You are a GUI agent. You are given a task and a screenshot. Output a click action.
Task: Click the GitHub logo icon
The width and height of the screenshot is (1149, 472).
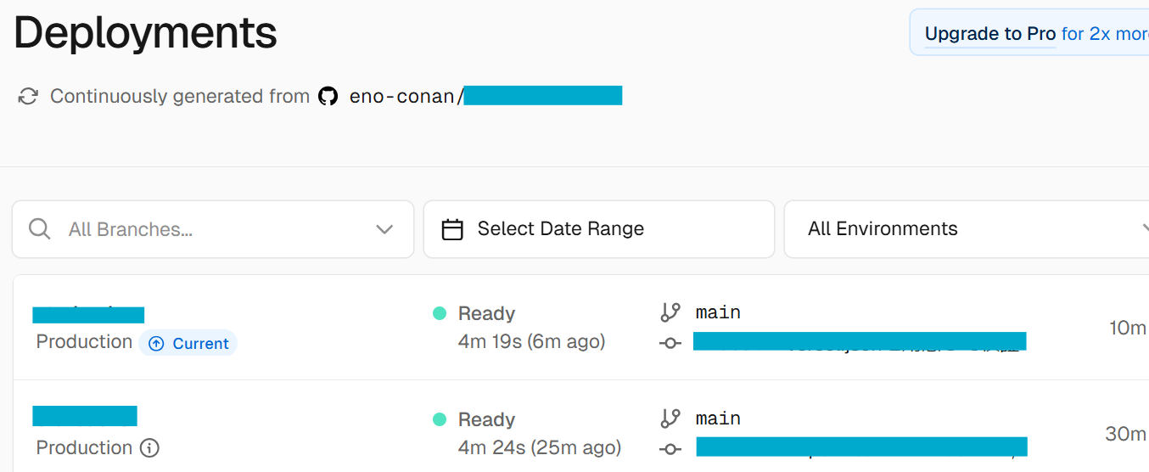tap(328, 96)
